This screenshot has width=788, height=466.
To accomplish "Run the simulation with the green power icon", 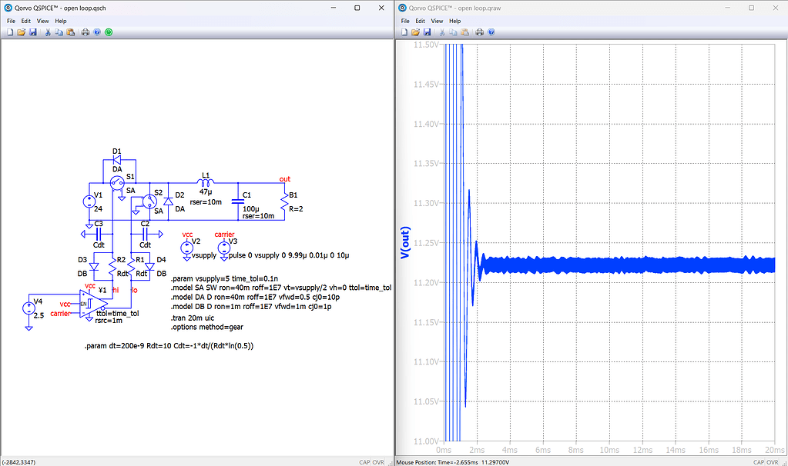I will pos(109,32).
